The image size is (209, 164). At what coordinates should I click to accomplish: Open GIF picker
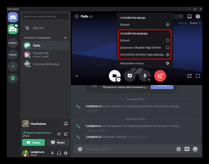187,149
